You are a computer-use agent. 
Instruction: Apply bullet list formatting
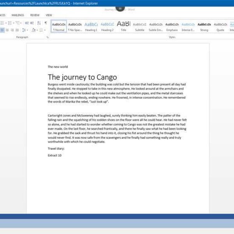2,23
